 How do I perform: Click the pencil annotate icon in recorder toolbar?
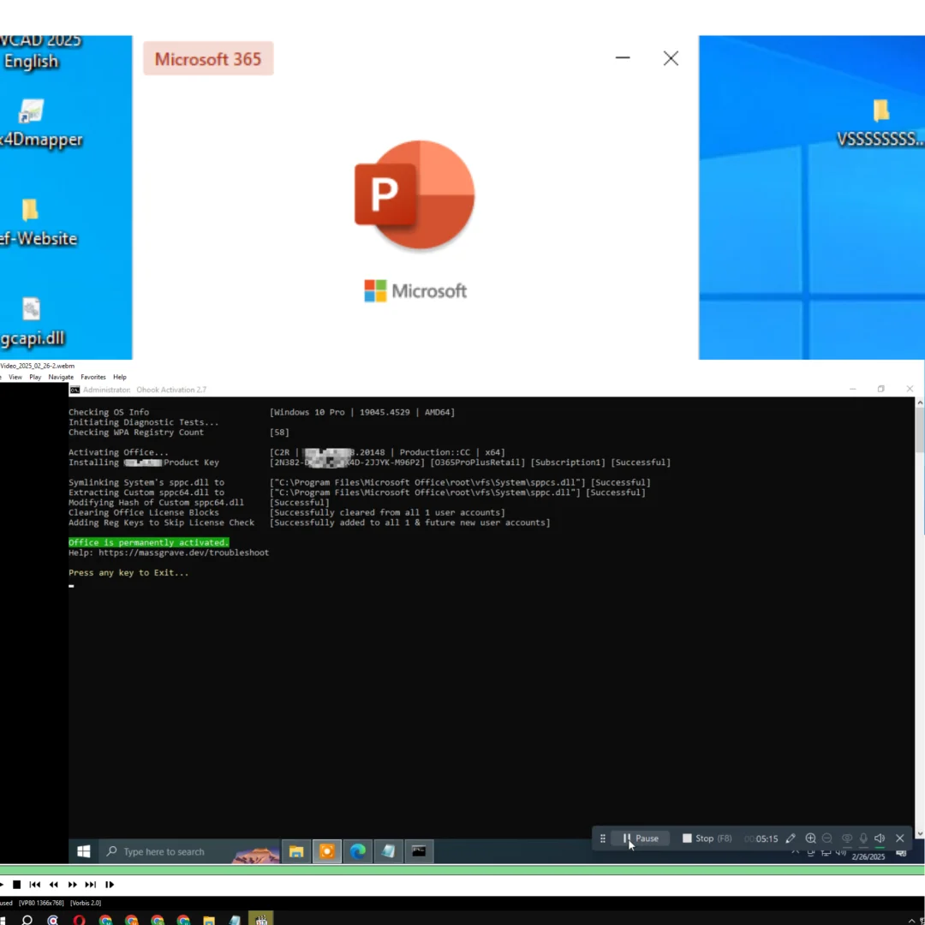pyautogui.click(x=791, y=838)
